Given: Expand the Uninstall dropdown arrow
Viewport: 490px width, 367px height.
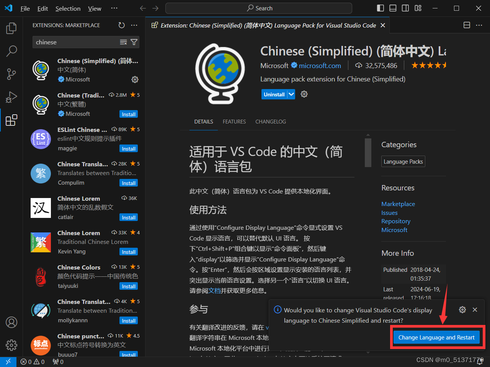Looking at the screenshot, I should [x=291, y=94].
